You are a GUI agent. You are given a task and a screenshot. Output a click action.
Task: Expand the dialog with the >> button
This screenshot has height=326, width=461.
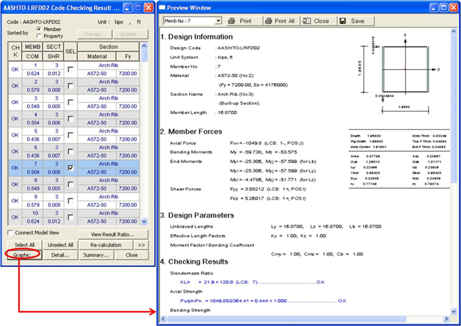pyautogui.click(x=141, y=245)
